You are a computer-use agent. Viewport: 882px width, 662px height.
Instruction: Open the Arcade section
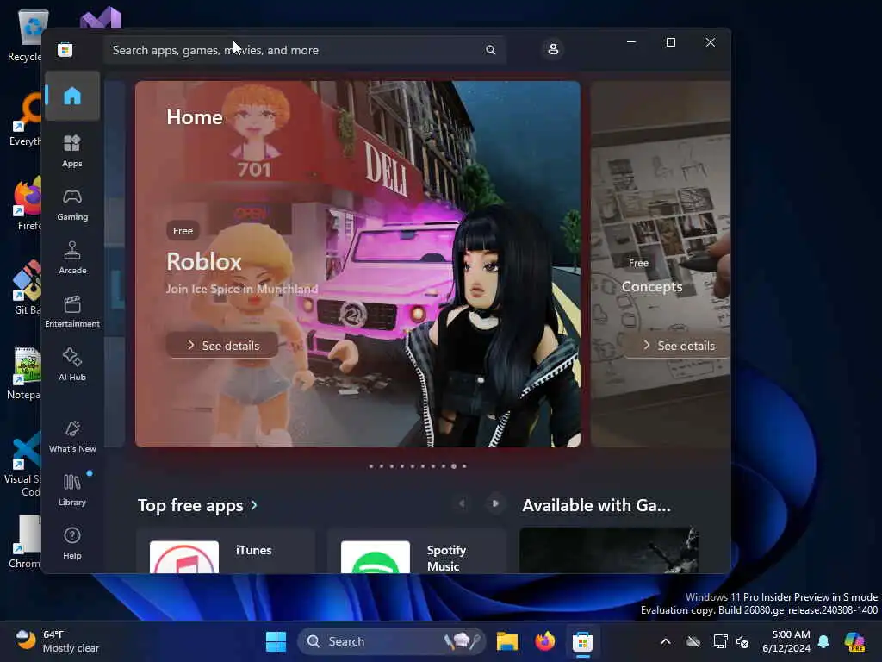pos(72,258)
